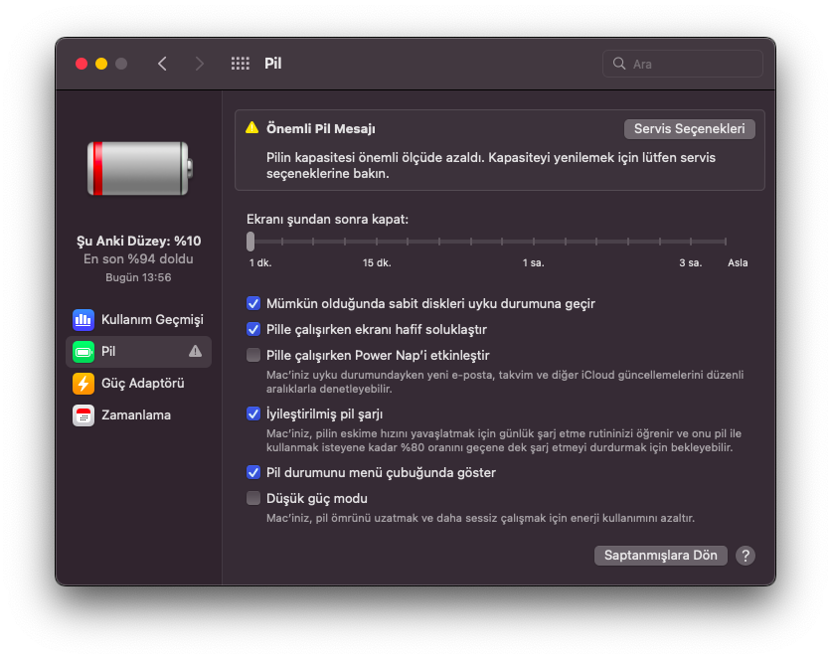
Task: Click the yellow warning icon in battery message
Action: coord(252,128)
